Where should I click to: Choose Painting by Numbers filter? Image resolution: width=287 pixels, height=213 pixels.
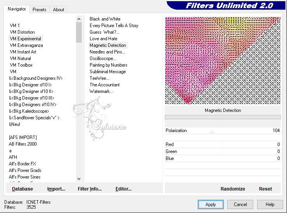pyautogui.click(x=108, y=65)
